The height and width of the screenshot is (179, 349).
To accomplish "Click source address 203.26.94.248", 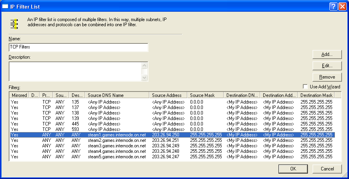I will (166, 151).
